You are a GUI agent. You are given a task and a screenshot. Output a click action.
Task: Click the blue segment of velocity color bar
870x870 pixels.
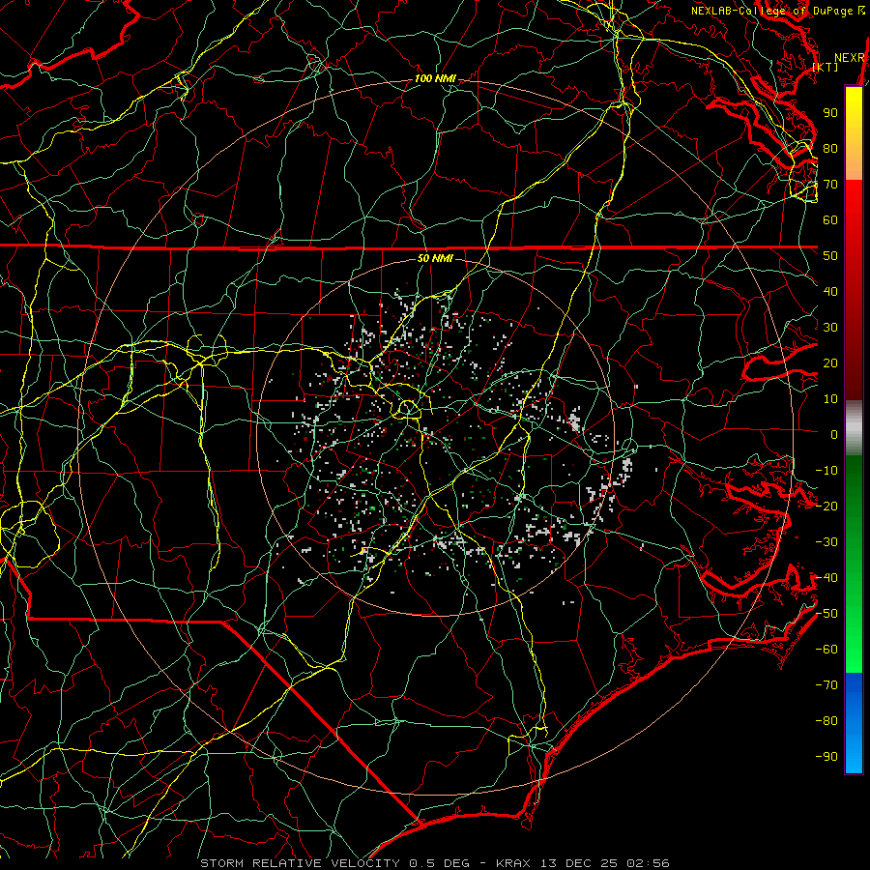click(x=854, y=723)
